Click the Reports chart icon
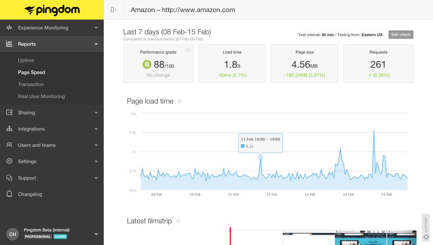Viewport: 433px width, 245px height. click(x=10, y=44)
